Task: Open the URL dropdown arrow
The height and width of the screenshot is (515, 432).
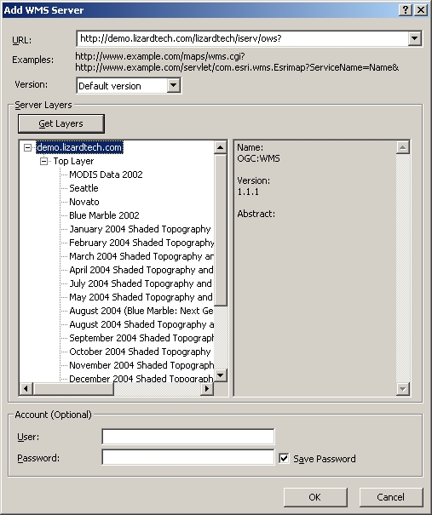Action: coord(415,39)
